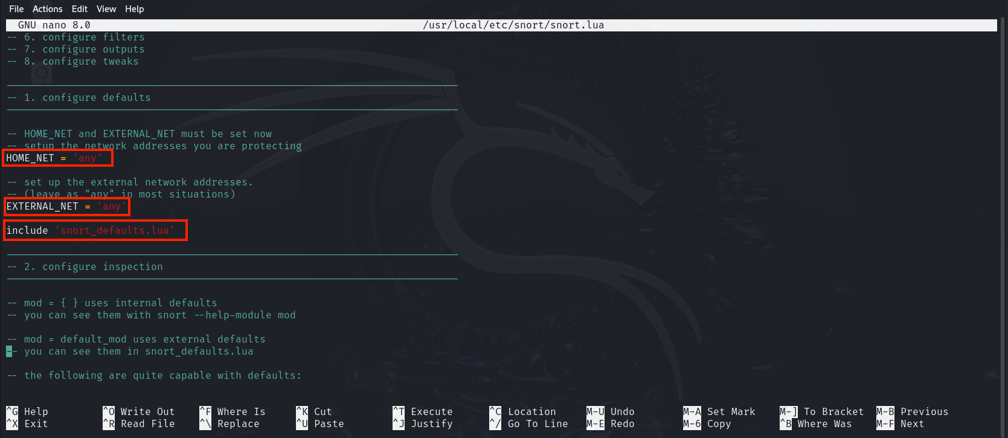The width and height of the screenshot is (1008, 438).
Task: Click the 'snort_defaults.lua' string
Action: (x=115, y=230)
